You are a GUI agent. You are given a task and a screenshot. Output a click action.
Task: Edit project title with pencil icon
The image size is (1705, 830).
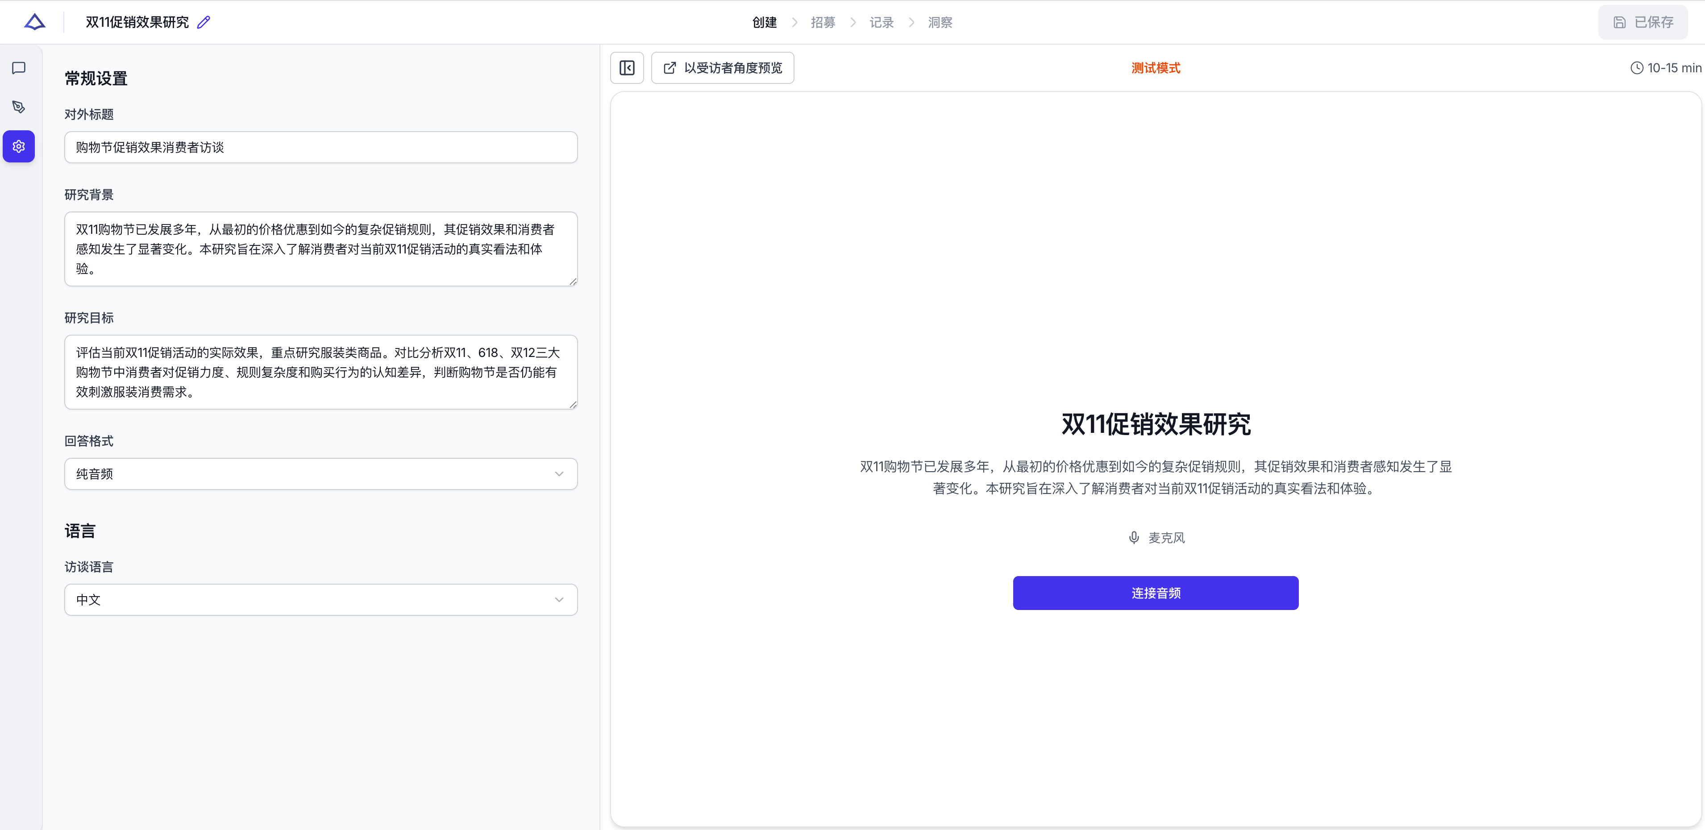204,22
